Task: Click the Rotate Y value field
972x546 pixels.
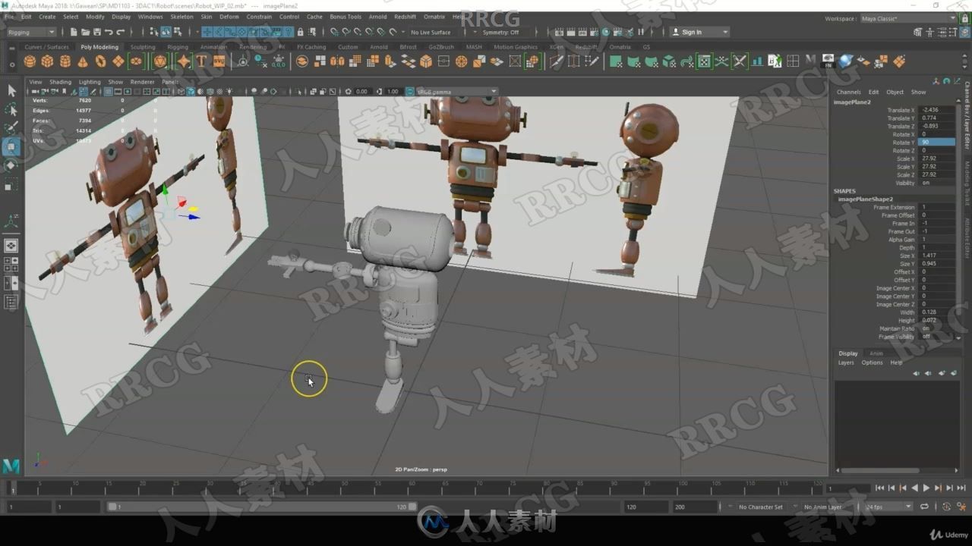Action: pos(936,142)
